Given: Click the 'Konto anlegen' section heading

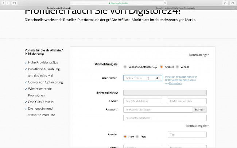Looking at the screenshot, I should (199, 55).
